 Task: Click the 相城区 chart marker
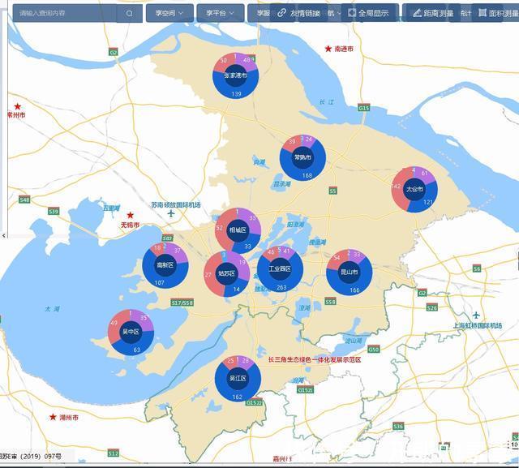tap(238, 230)
